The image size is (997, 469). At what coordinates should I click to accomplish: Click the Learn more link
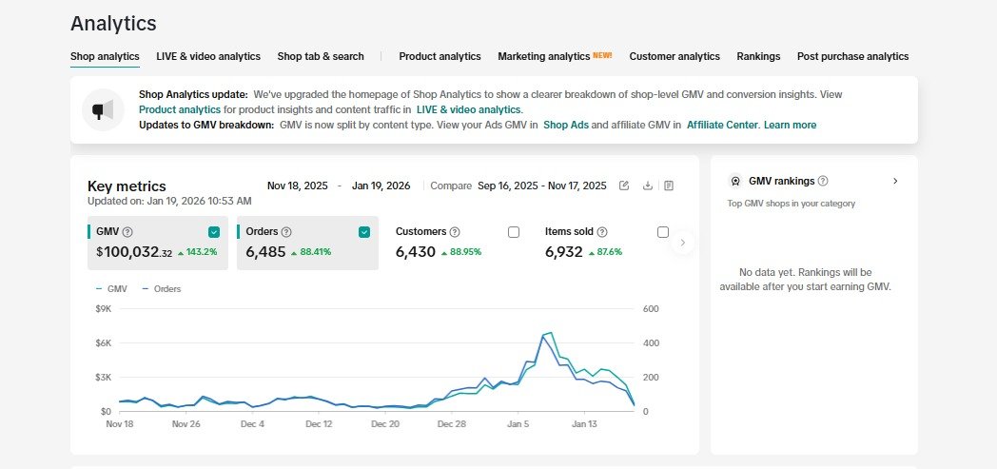click(x=790, y=126)
